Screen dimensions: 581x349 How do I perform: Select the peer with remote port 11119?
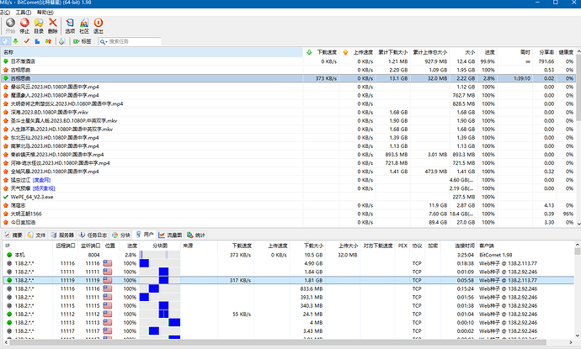[x=288, y=281]
